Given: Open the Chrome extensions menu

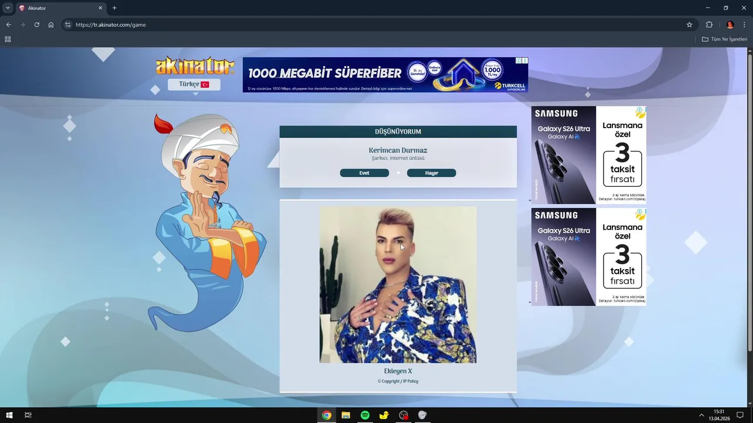Looking at the screenshot, I should 709,25.
